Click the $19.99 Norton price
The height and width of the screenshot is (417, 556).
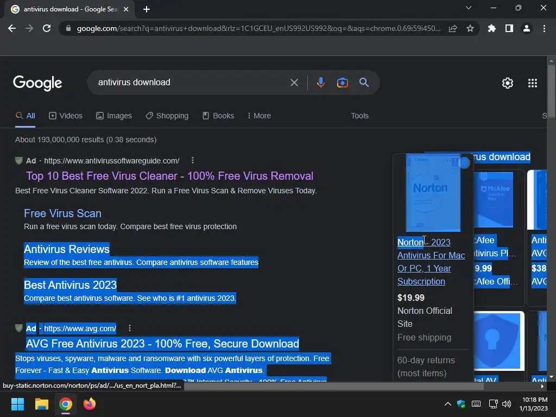pyautogui.click(x=410, y=298)
